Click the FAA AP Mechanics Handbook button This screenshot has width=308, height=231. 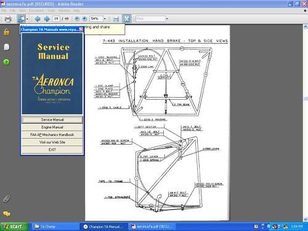point(52,135)
